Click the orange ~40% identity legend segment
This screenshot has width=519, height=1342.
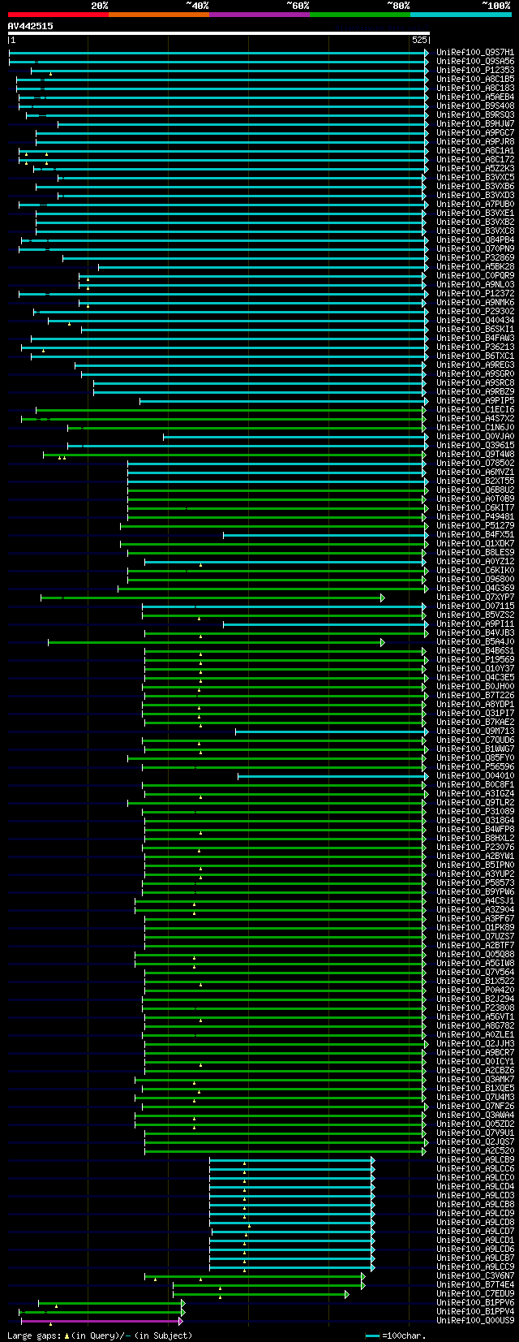point(158,14)
